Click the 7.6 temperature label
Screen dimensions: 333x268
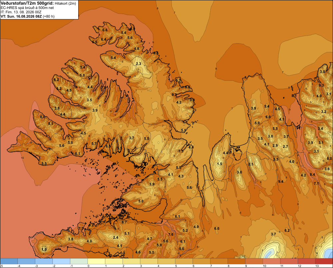pos(171,234)
